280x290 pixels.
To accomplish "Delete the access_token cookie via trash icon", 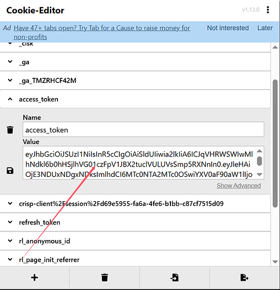I will click(10, 130).
